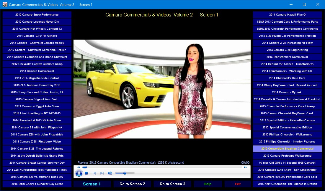
Task: Select the Screen 1 button
Action: point(92,184)
